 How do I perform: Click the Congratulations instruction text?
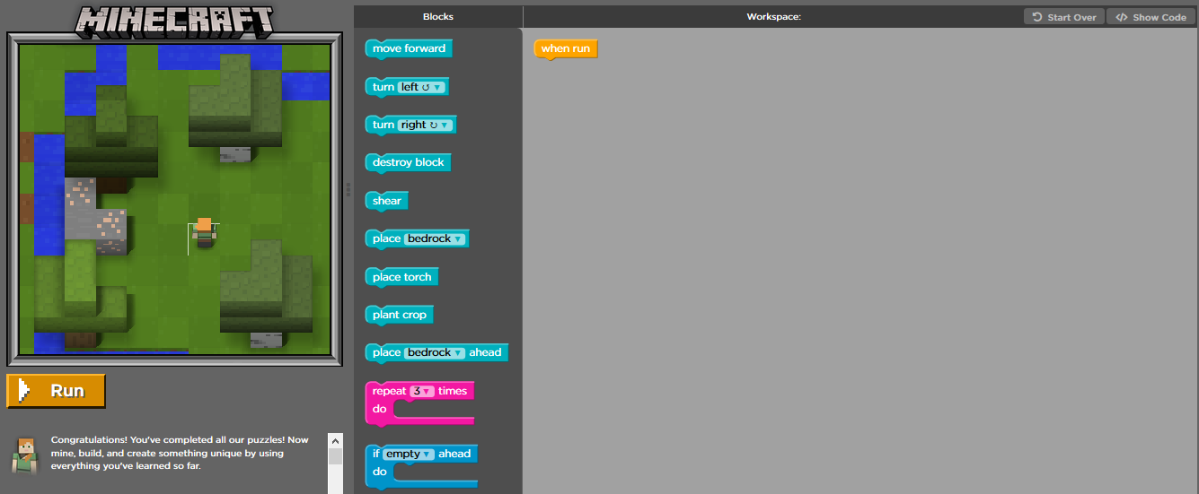[x=180, y=453]
